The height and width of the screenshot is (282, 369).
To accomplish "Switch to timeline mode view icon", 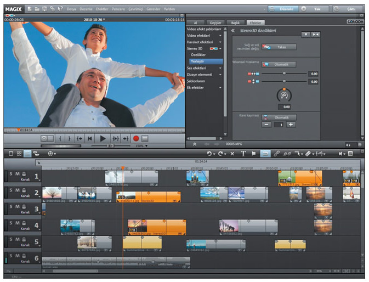I will [27, 154].
